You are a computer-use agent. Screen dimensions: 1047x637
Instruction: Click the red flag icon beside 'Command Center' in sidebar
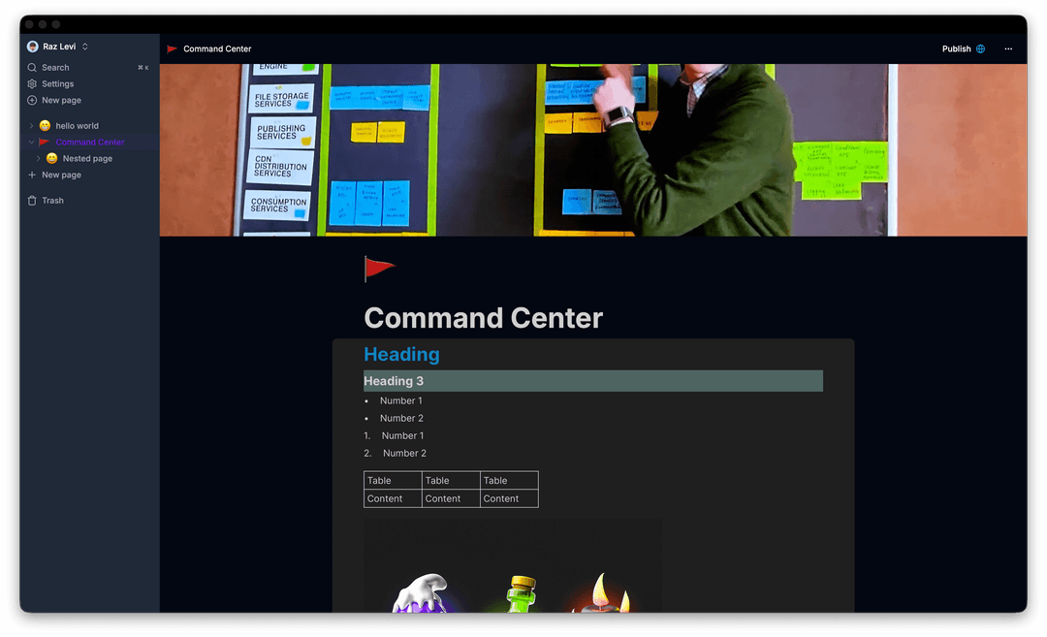pyautogui.click(x=44, y=142)
